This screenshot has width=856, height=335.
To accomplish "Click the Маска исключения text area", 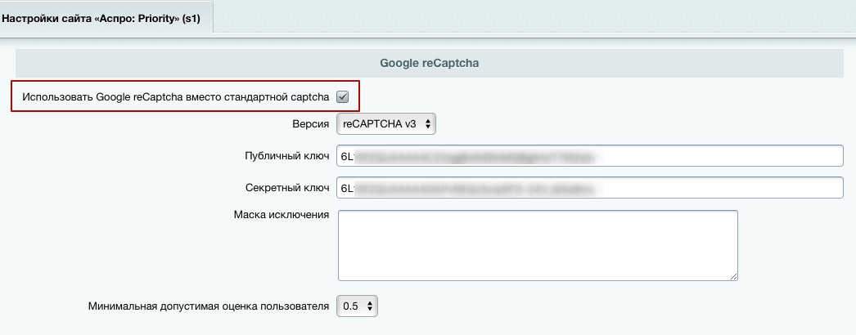I will [x=538, y=246].
